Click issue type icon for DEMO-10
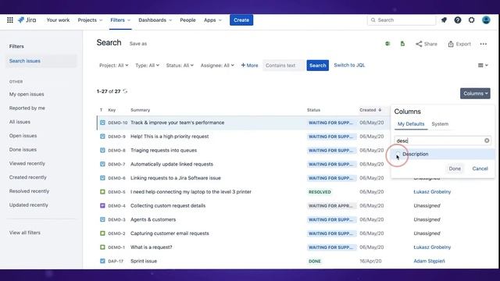 click(x=102, y=123)
